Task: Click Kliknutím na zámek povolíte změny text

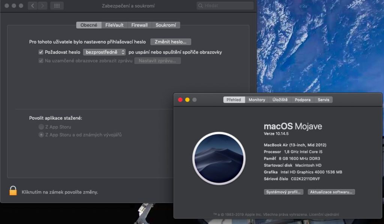Action: (x=60, y=192)
